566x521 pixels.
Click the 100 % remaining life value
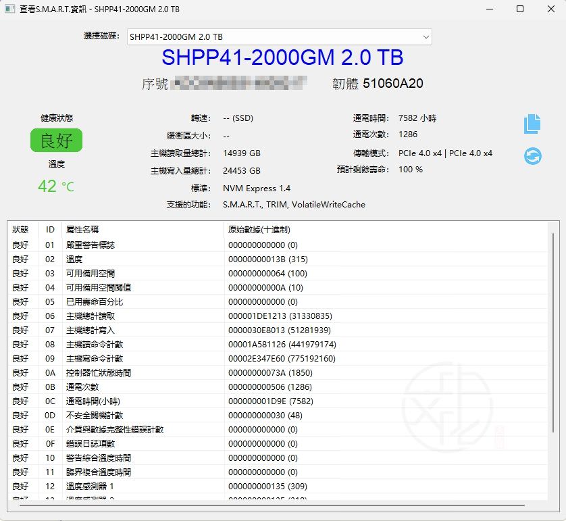pos(411,170)
